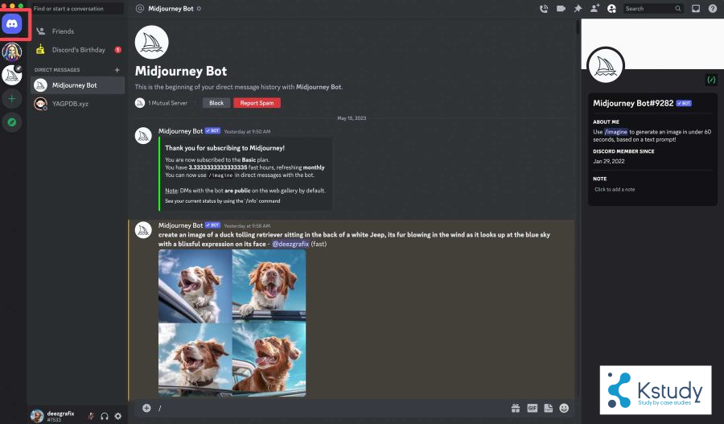Start a video call from the header
The image size is (724, 424).
(561, 9)
